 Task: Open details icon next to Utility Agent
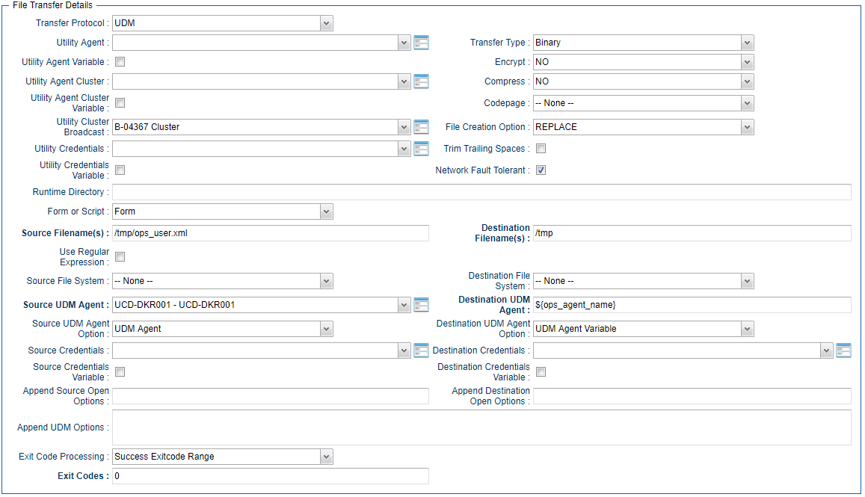point(421,43)
